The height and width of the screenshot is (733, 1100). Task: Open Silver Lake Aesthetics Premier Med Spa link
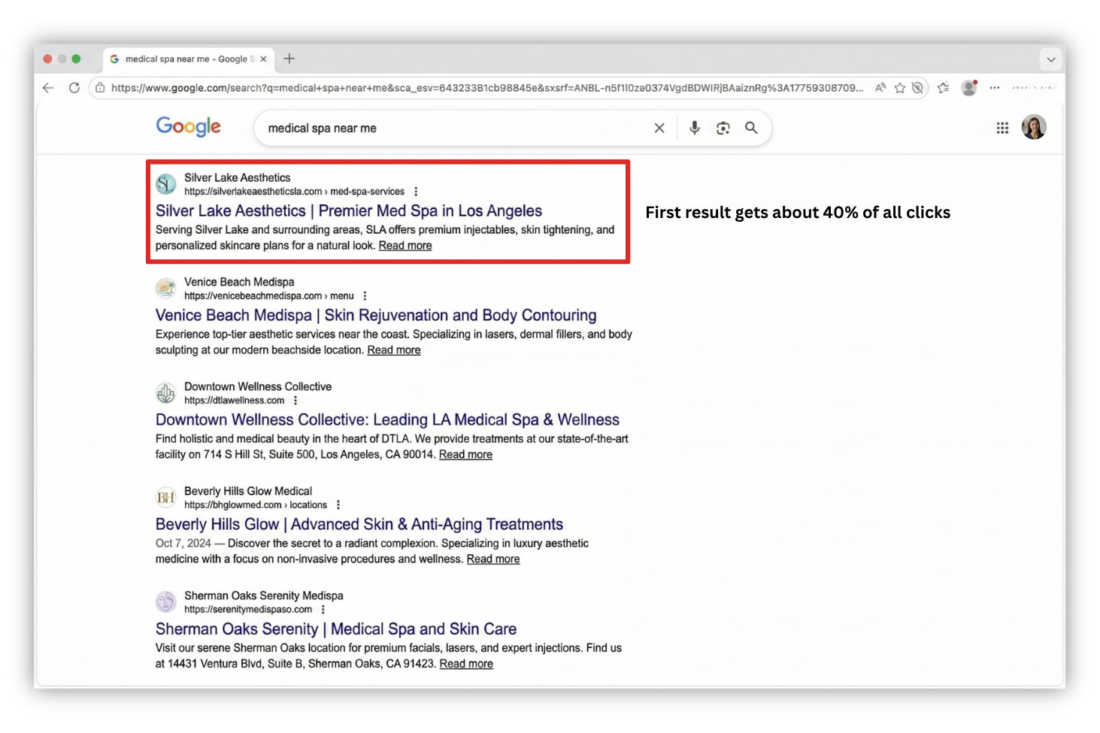pyautogui.click(x=348, y=211)
